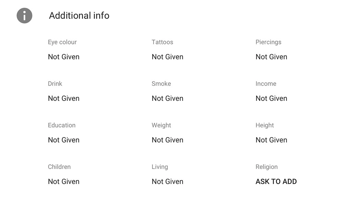Open the Education field
The width and height of the screenshot is (351, 211).
64,140
